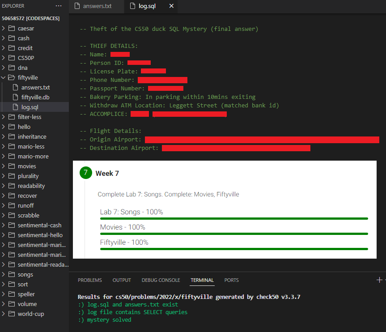Image resolution: width=386 pixels, height=332 pixels.
Task: Click file icon beside answers.txt in Explorer
Action: coord(15,87)
